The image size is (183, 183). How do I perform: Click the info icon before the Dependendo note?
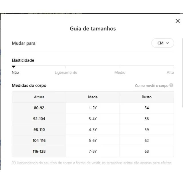pos(13,163)
